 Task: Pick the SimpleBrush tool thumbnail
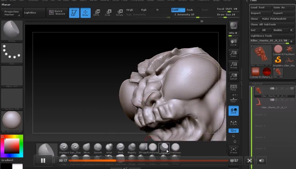(278, 61)
